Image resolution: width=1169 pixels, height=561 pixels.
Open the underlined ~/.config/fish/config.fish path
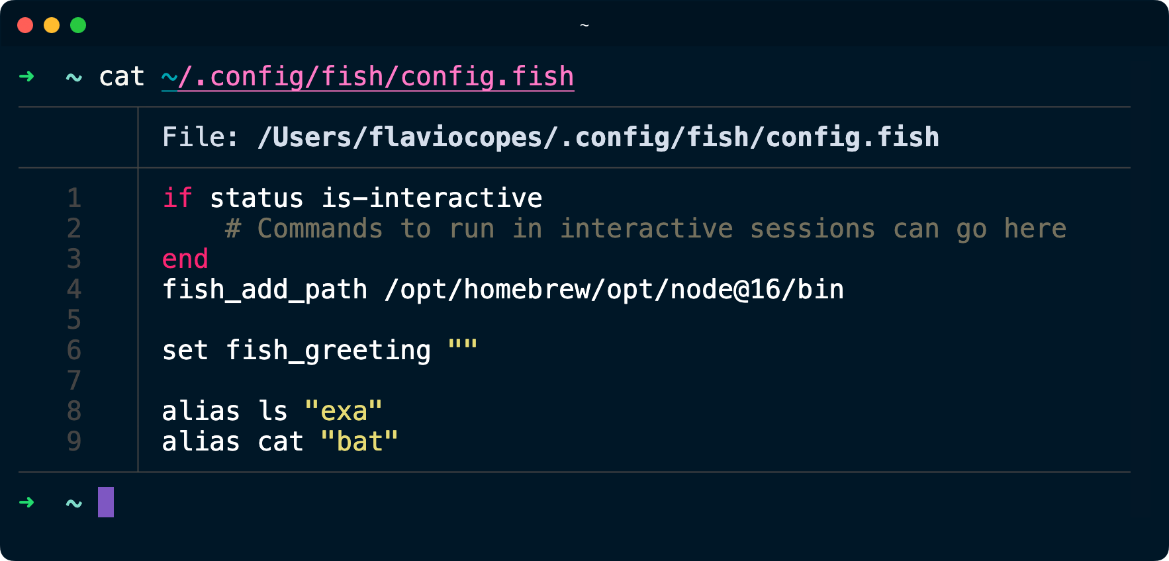(x=367, y=76)
